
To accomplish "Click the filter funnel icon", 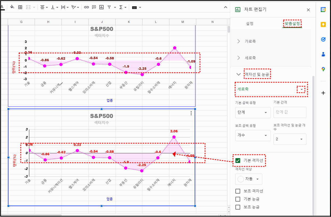I will pos(109,7).
